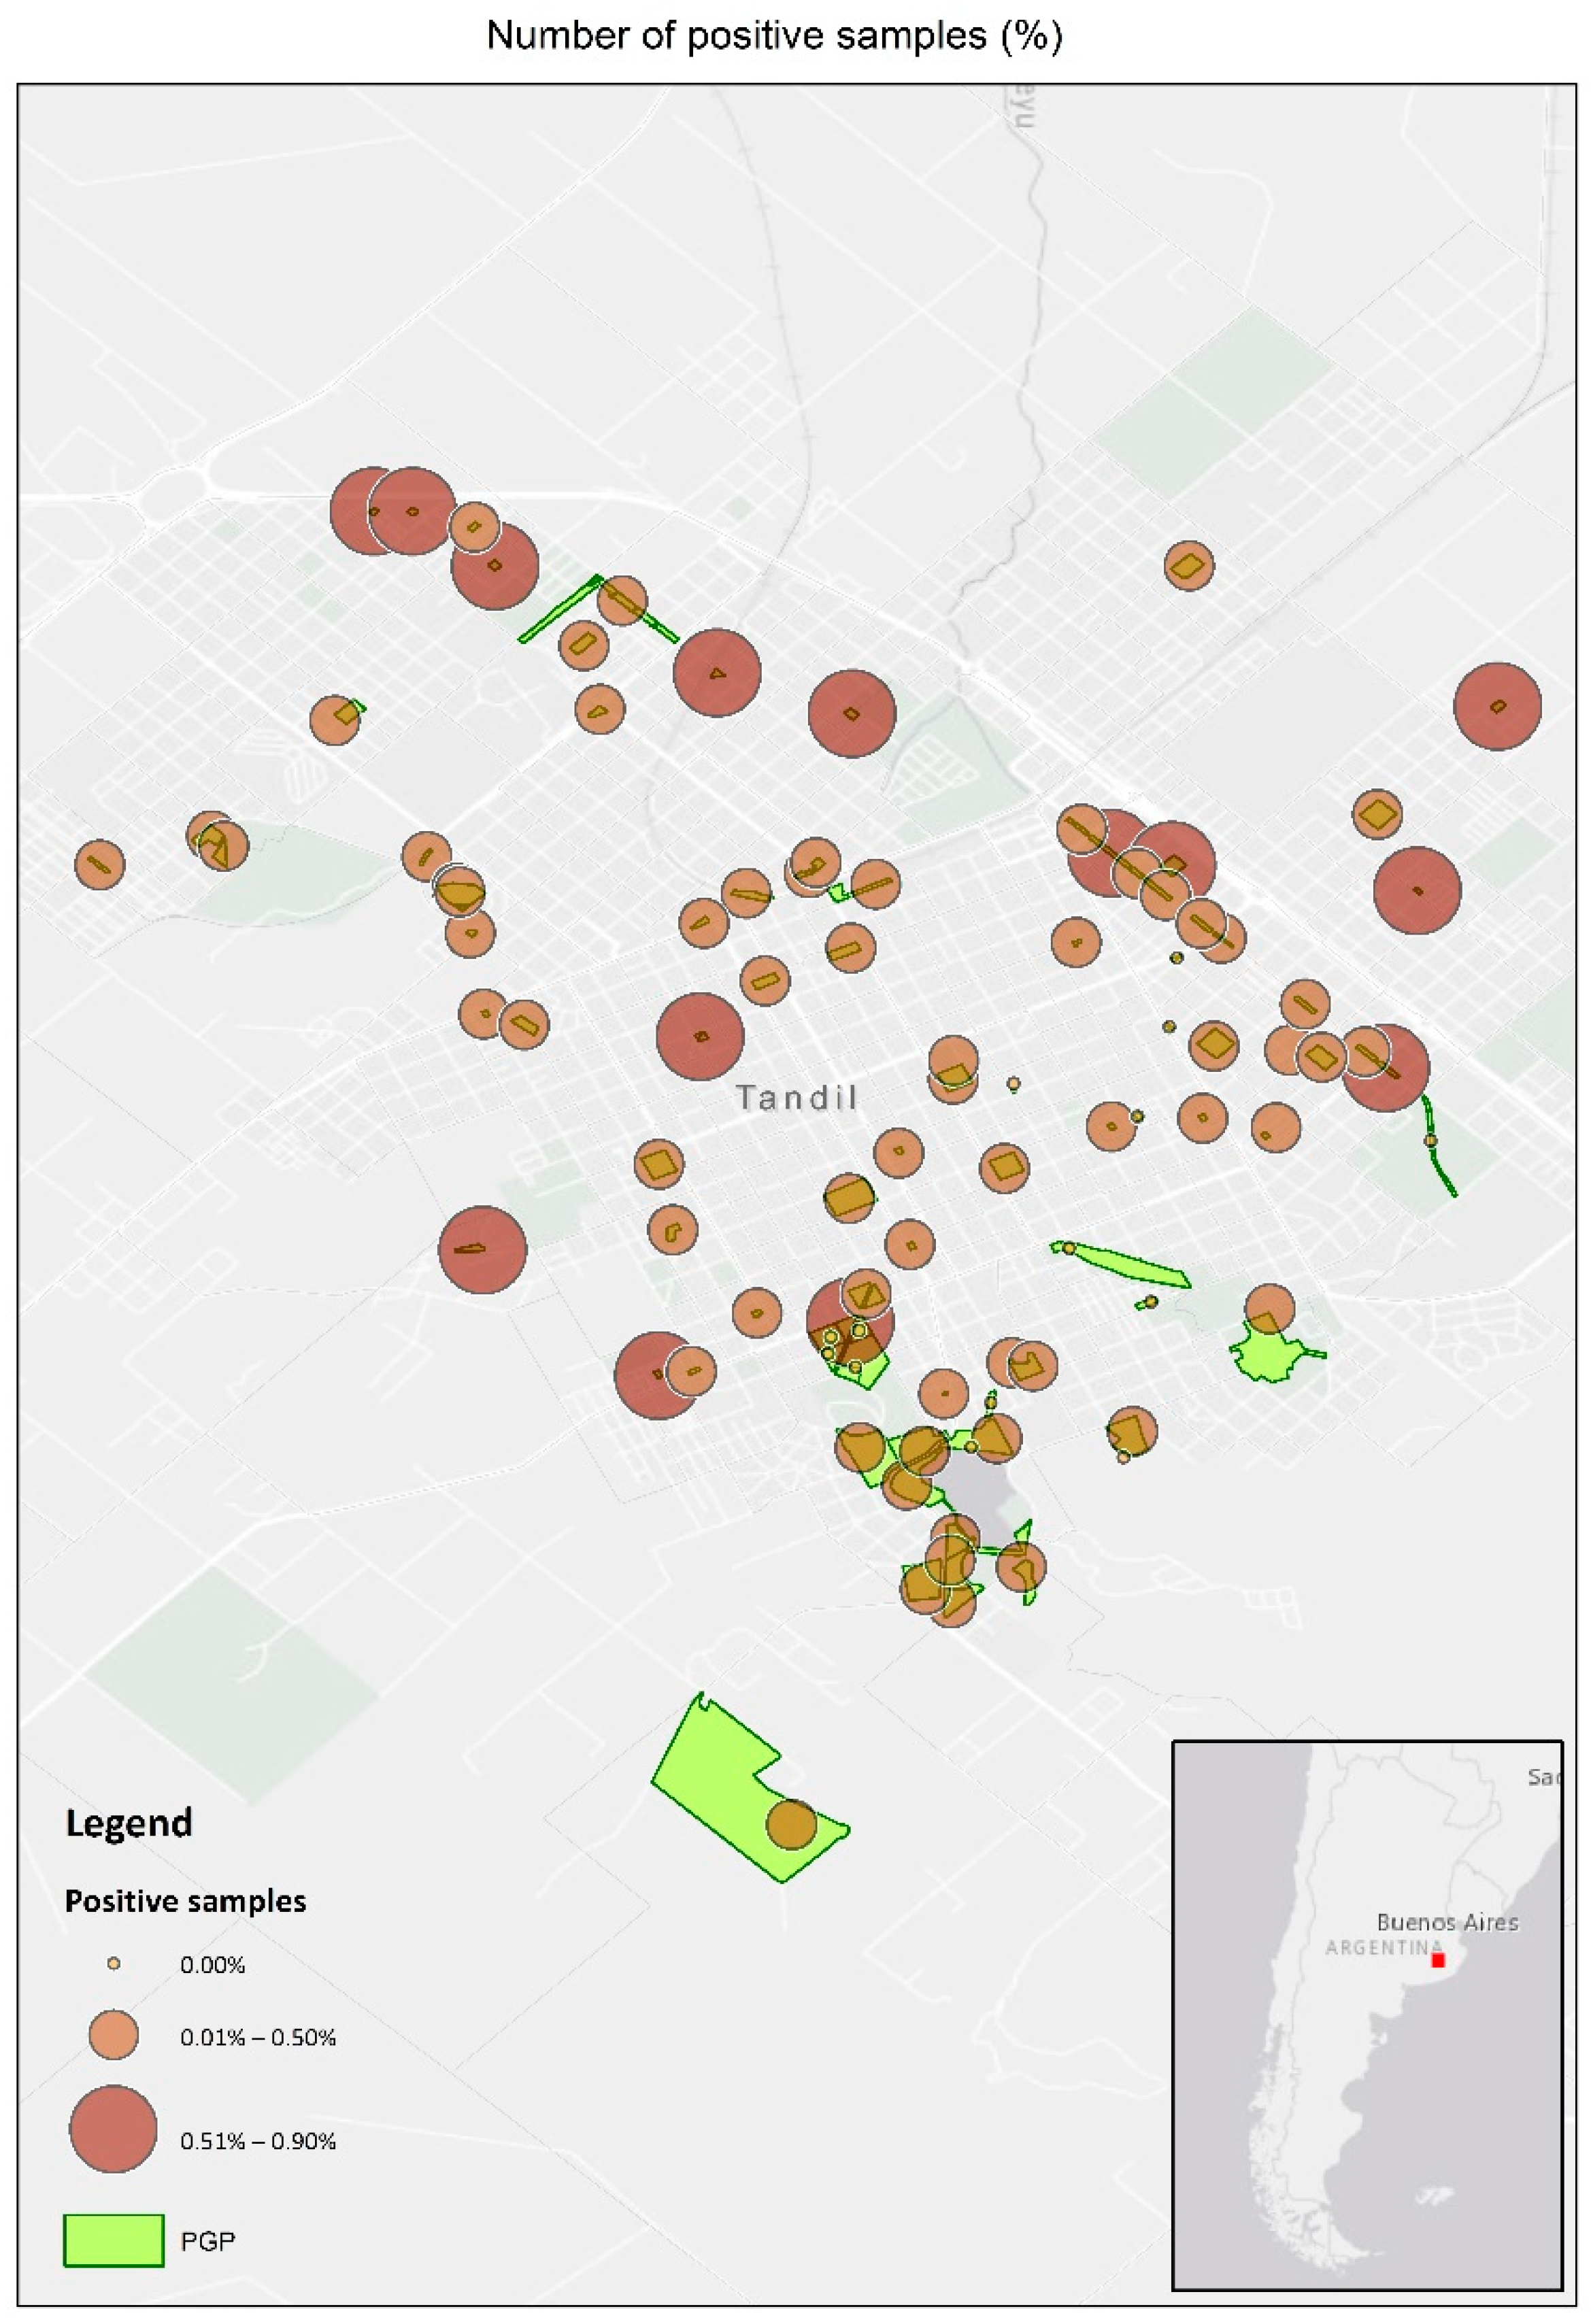Click the small 0.00% legend circle
The width and height of the screenshot is (1591, 2324).
point(114,1963)
